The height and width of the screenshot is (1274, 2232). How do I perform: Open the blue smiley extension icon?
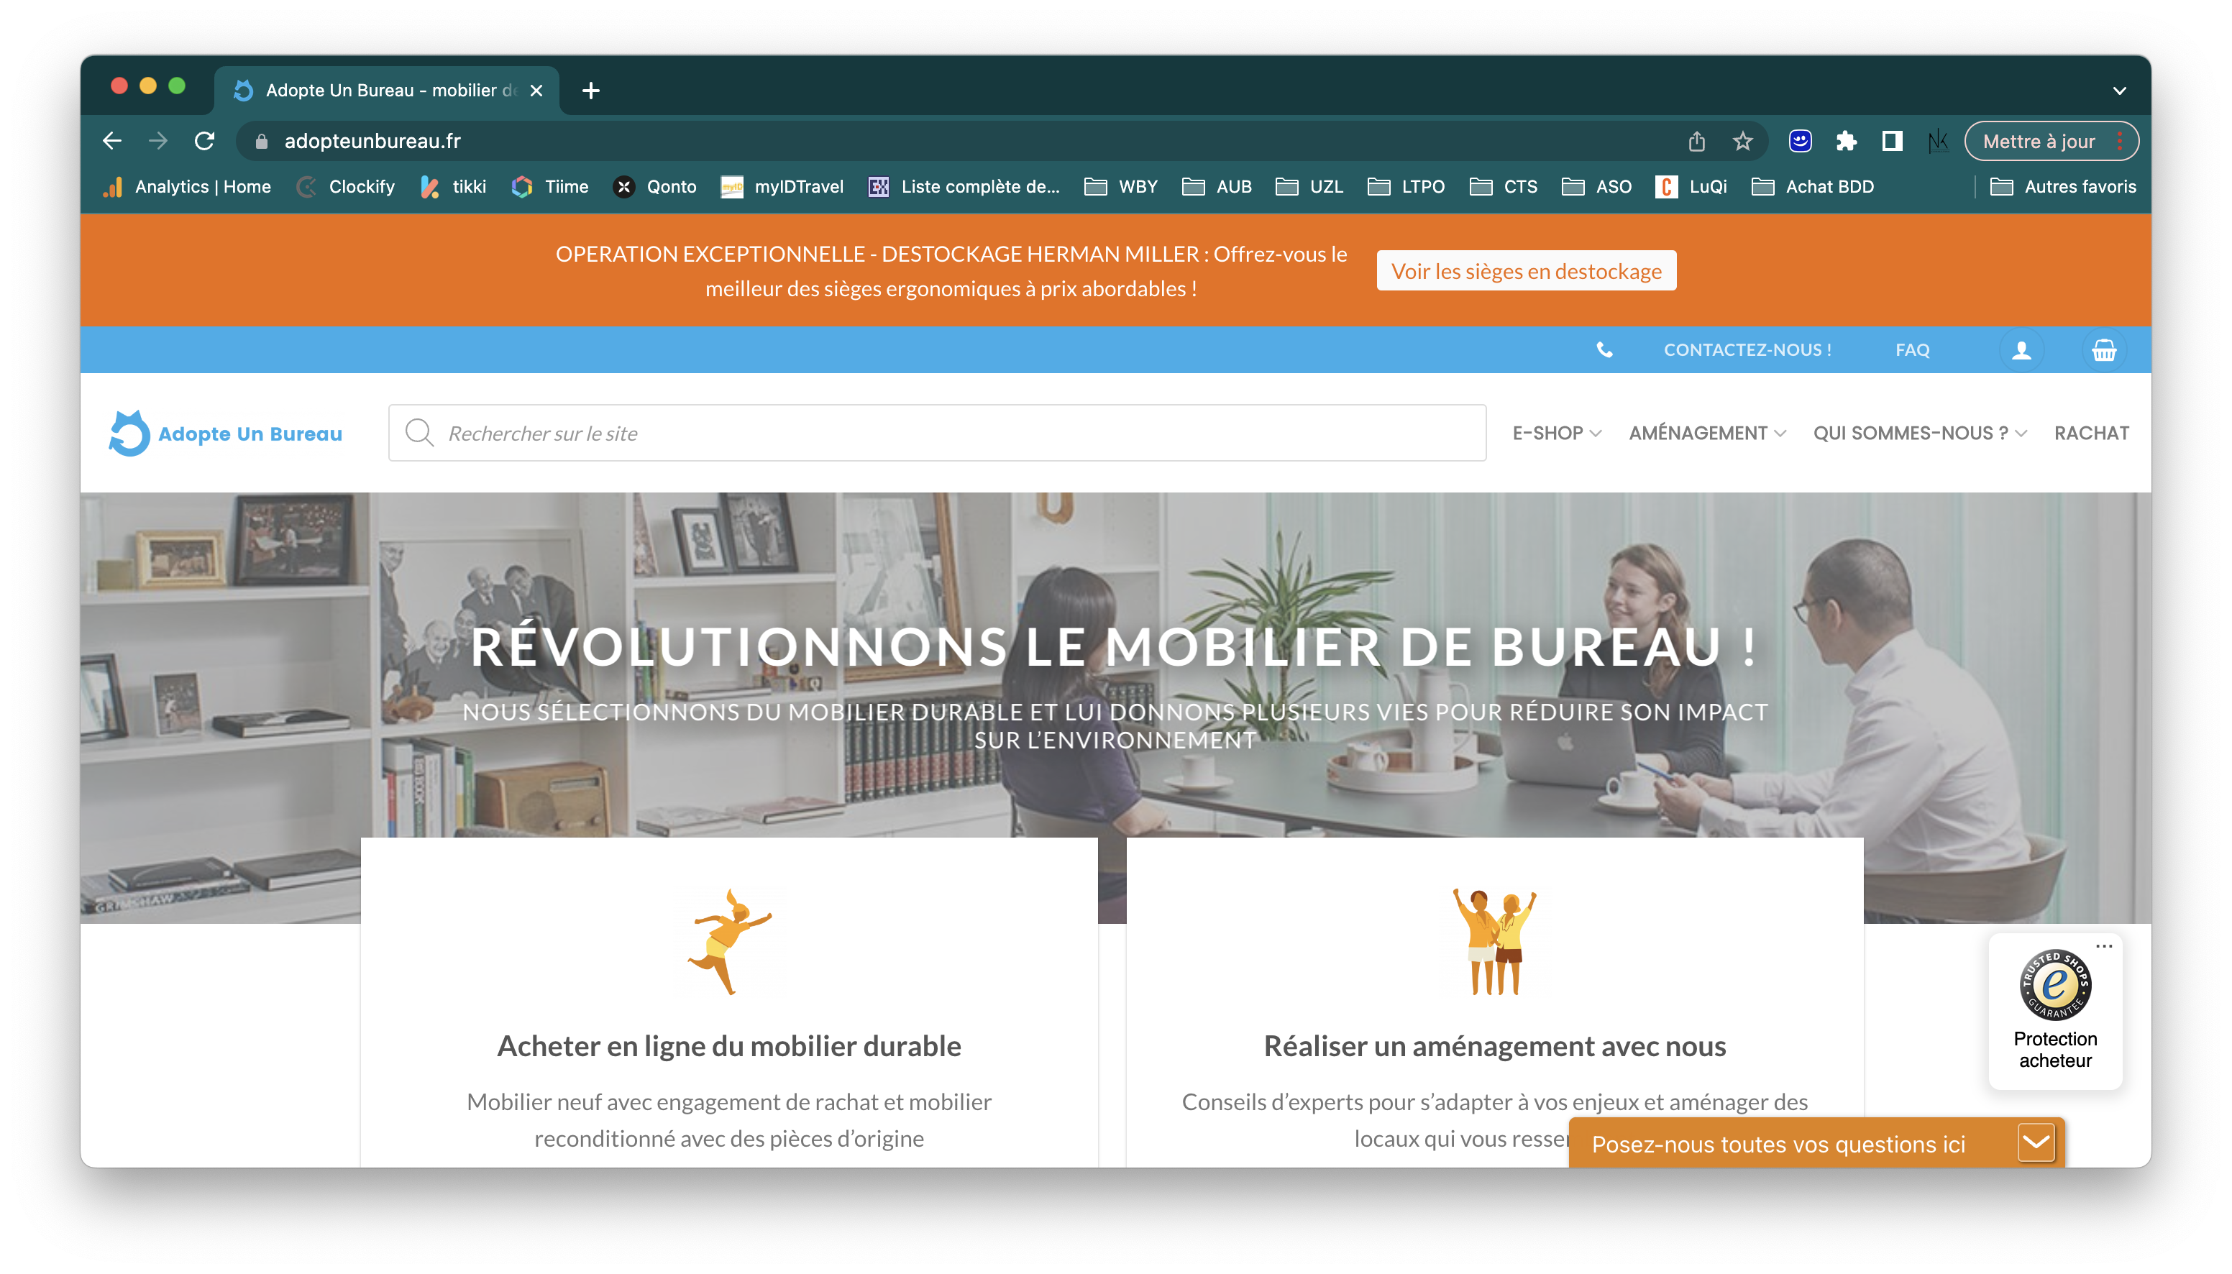point(1799,141)
